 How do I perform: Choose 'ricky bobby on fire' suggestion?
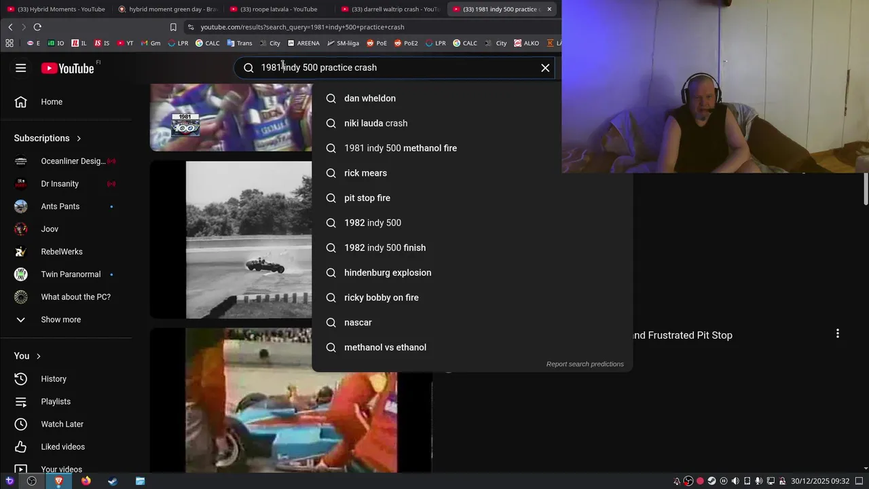point(472,297)
